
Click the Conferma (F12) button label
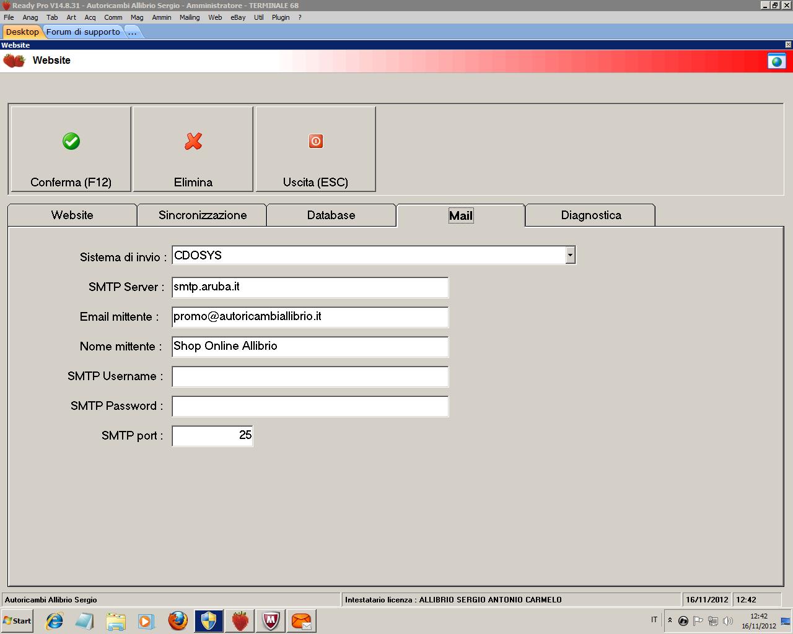click(71, 182)
